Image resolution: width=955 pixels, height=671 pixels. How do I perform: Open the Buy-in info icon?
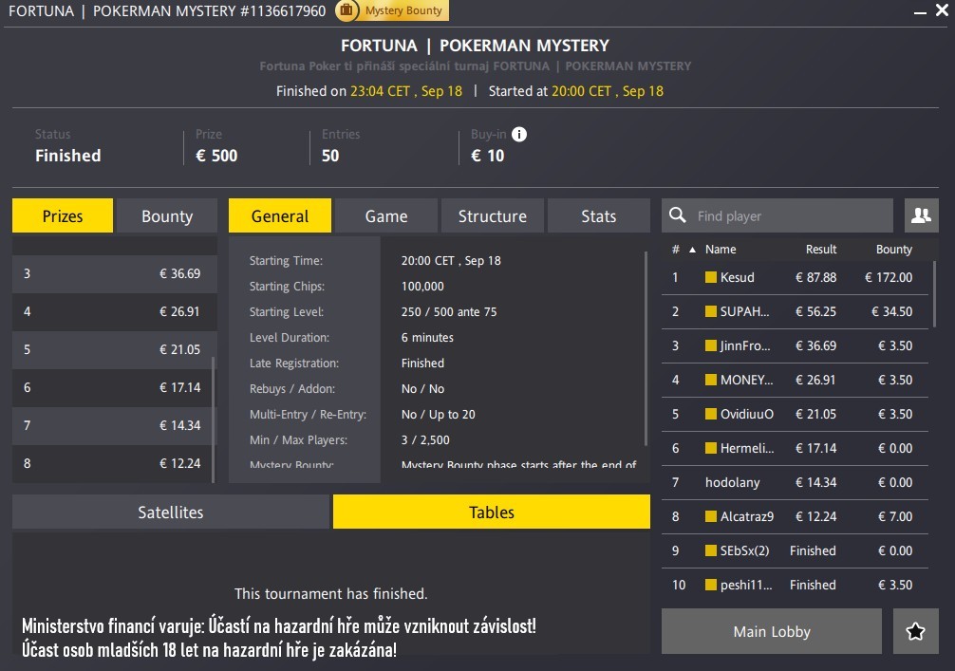[518, 134]
